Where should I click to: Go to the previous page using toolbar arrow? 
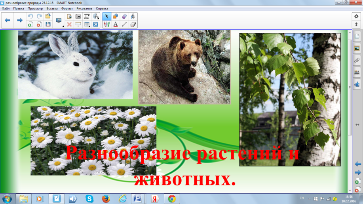[8, 20]
